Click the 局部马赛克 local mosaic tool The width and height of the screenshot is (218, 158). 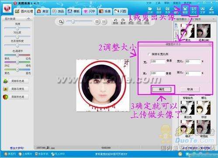(x=17, y=89)
